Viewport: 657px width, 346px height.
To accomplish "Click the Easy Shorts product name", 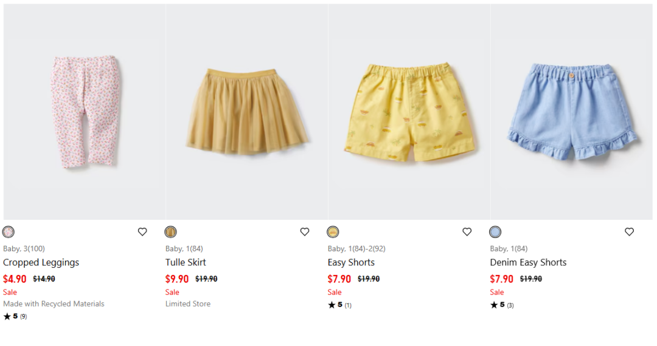I will click(x=351, y=262).
